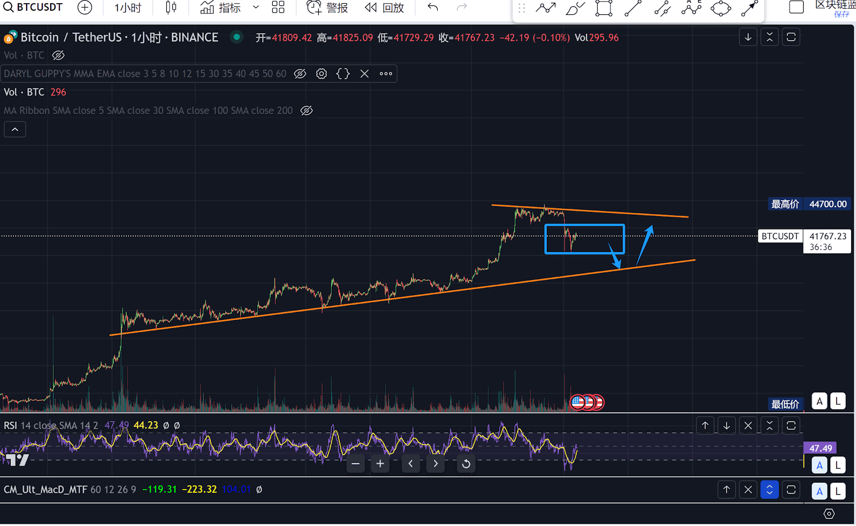856x526 pixels.
Task: Select the rectangle drawing tool
Action: click(x=604, y=8)
